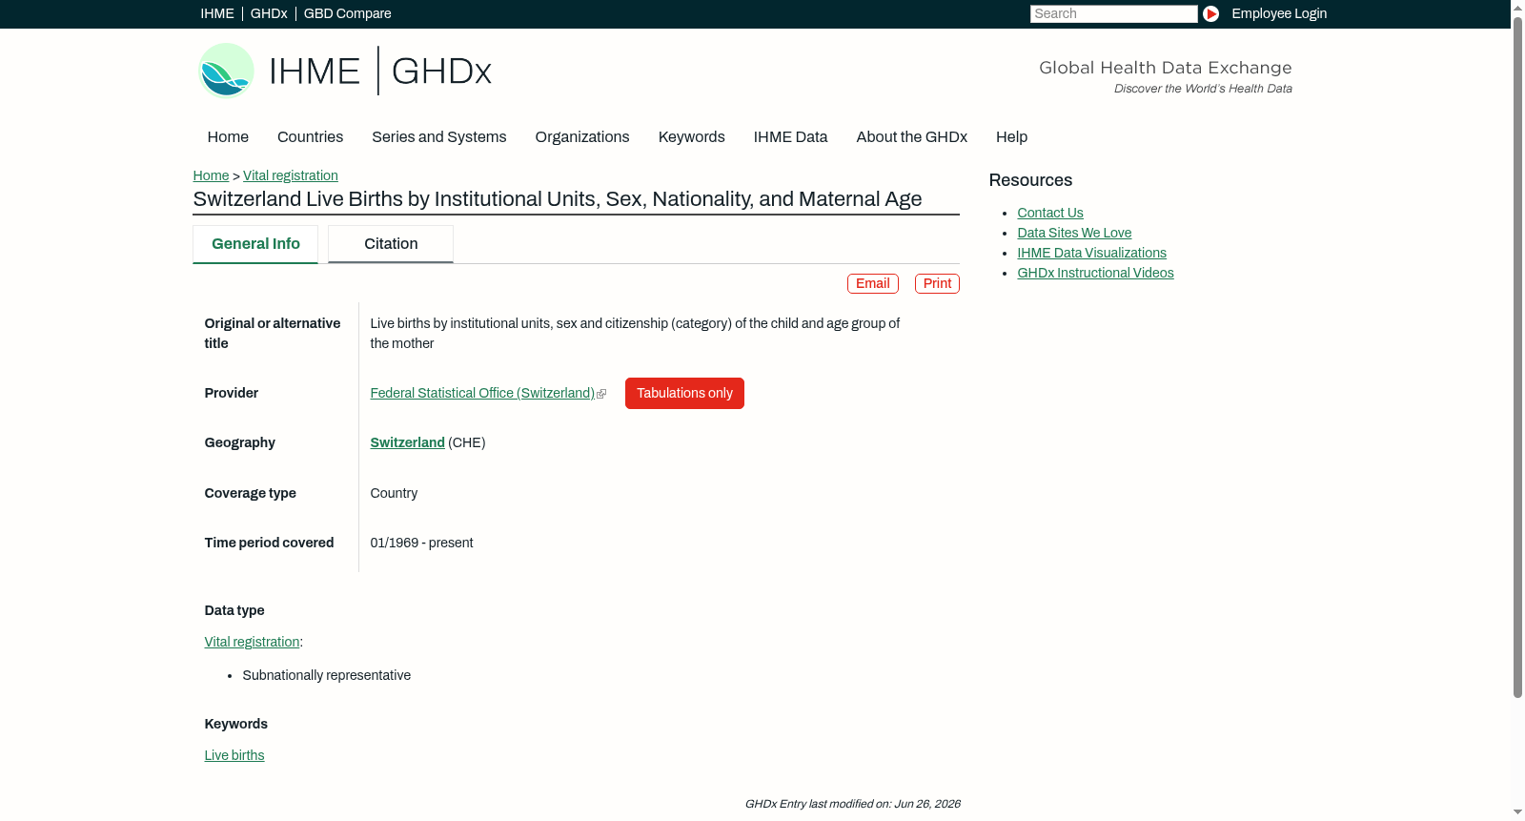This screenshot has height=821, width=1525.
Task: Click the vertical page scrollbar thumb
Action: click(1517, 358)
